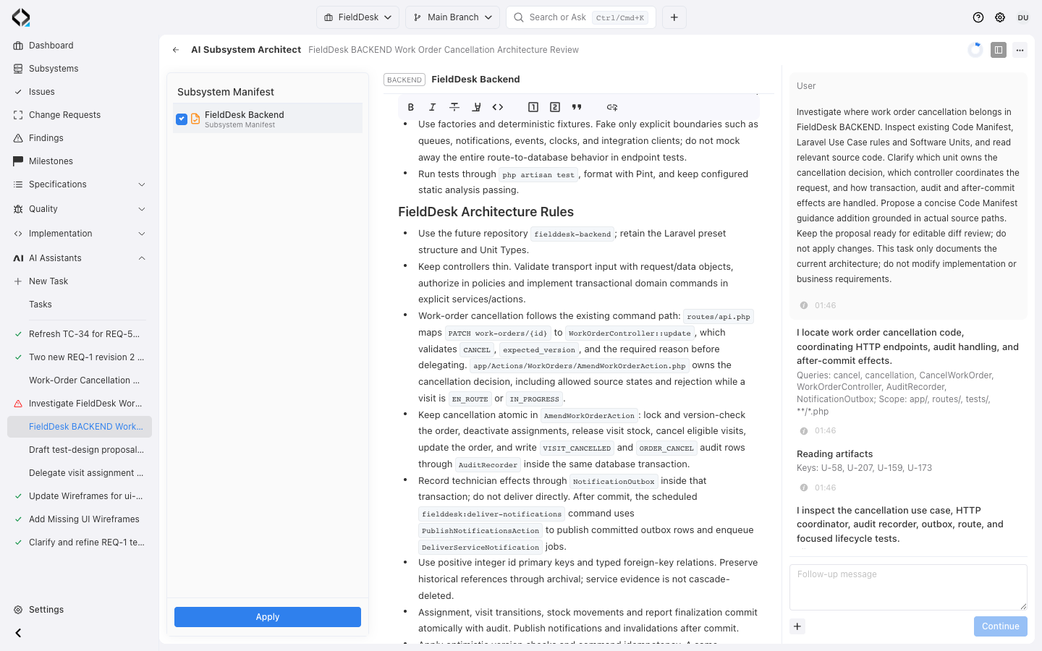Image resolution: width=1042 pixels, height=651 pixels.
Task: Apply highlight marker formatting
Action: tap(476, 107)
